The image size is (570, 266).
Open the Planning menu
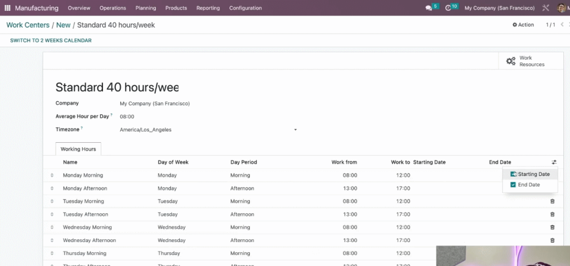pos(146,8)
